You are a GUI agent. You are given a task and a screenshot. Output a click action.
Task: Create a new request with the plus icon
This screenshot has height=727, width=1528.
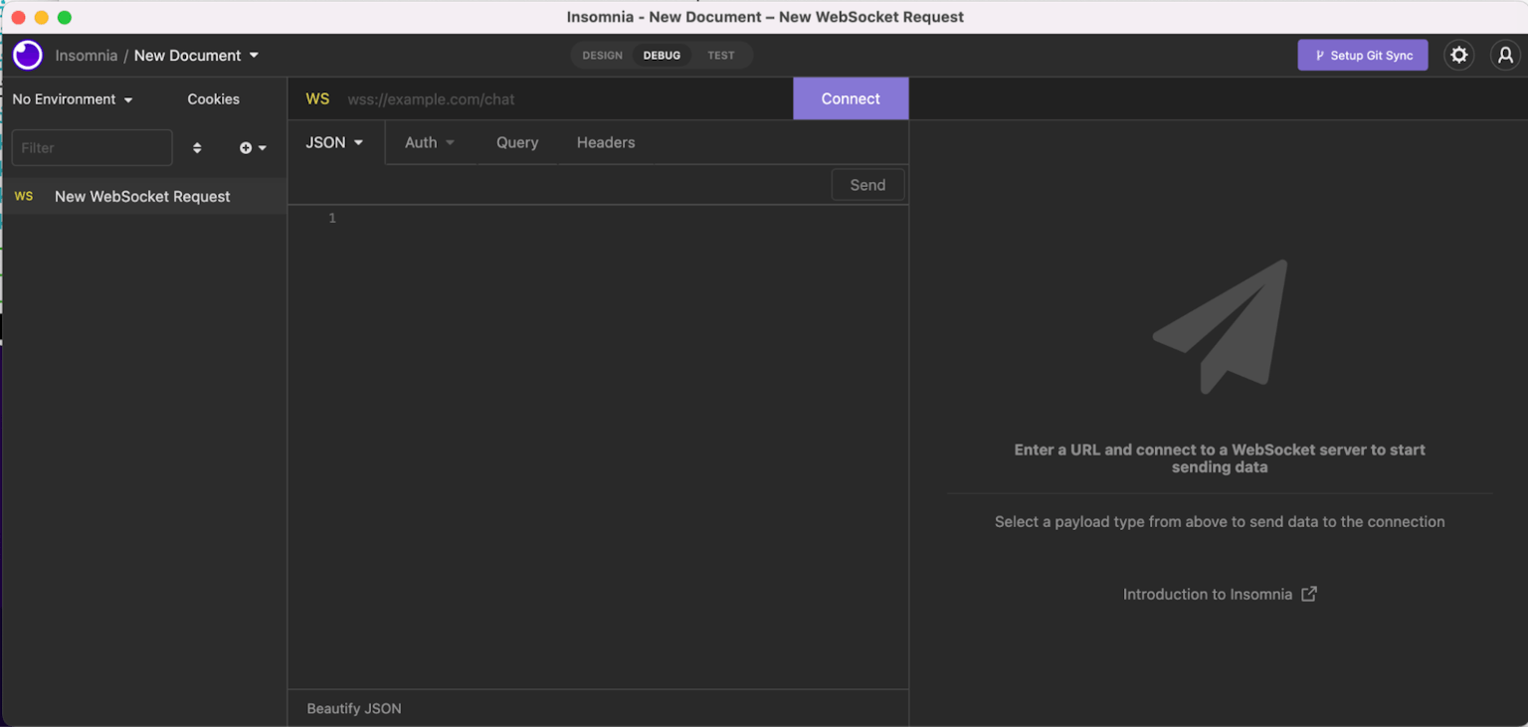(246, 147)
